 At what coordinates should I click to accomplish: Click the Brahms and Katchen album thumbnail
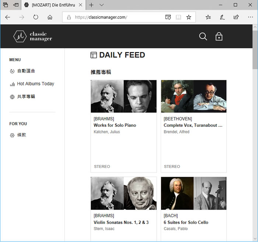(x=123, y=97)
